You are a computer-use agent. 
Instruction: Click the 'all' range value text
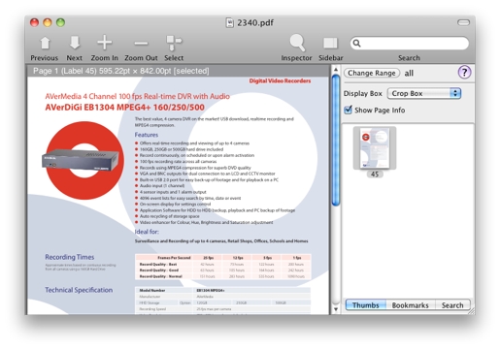[409, 74]
